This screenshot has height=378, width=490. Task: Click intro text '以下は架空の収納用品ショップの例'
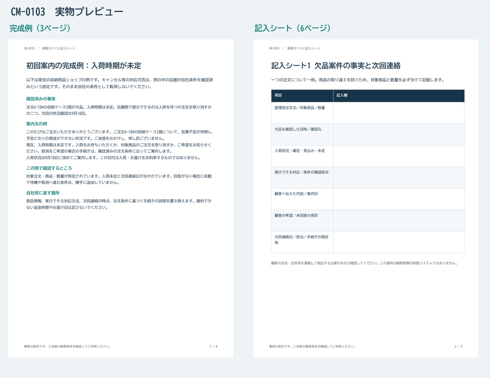[120, 83]
